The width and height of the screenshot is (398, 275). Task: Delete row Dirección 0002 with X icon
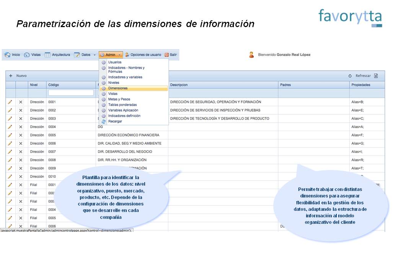coord(21,110)
